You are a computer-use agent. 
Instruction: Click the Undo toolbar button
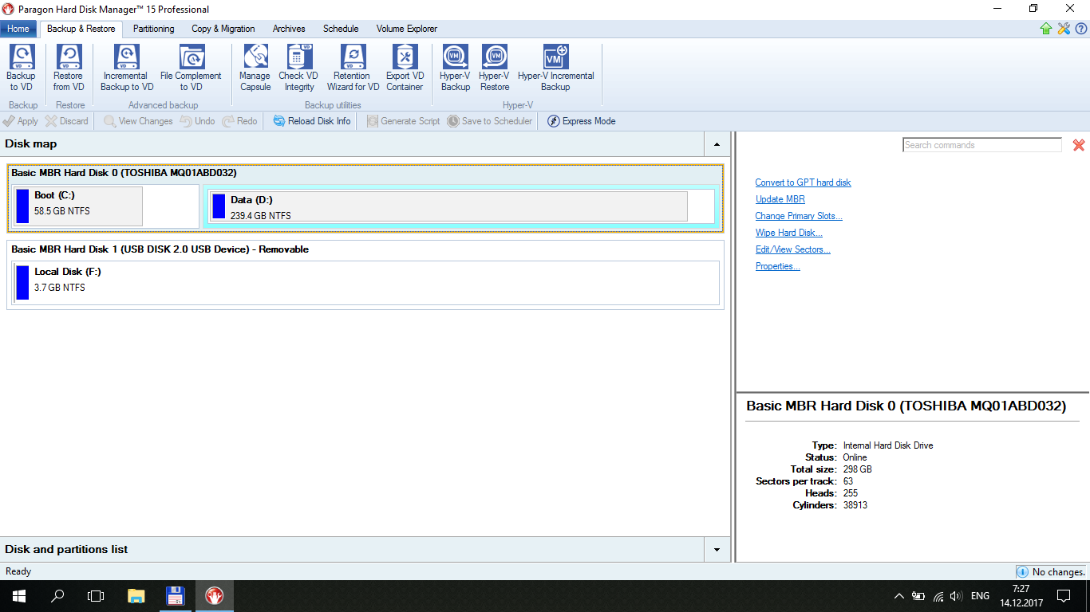[x=197, y=121]
